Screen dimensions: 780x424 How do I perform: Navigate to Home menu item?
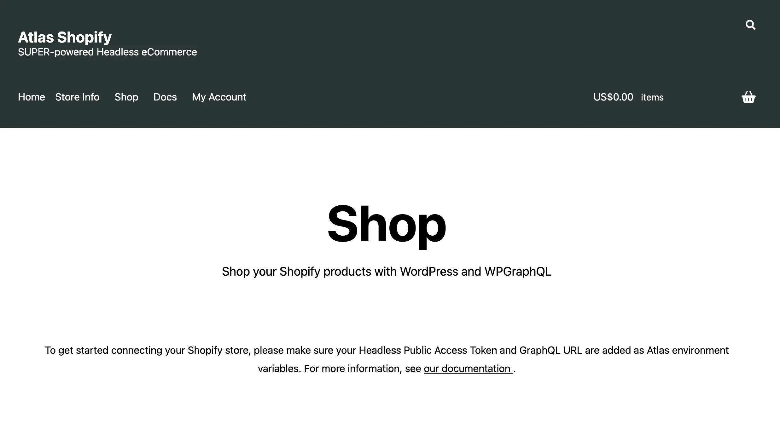click(31, 97)
